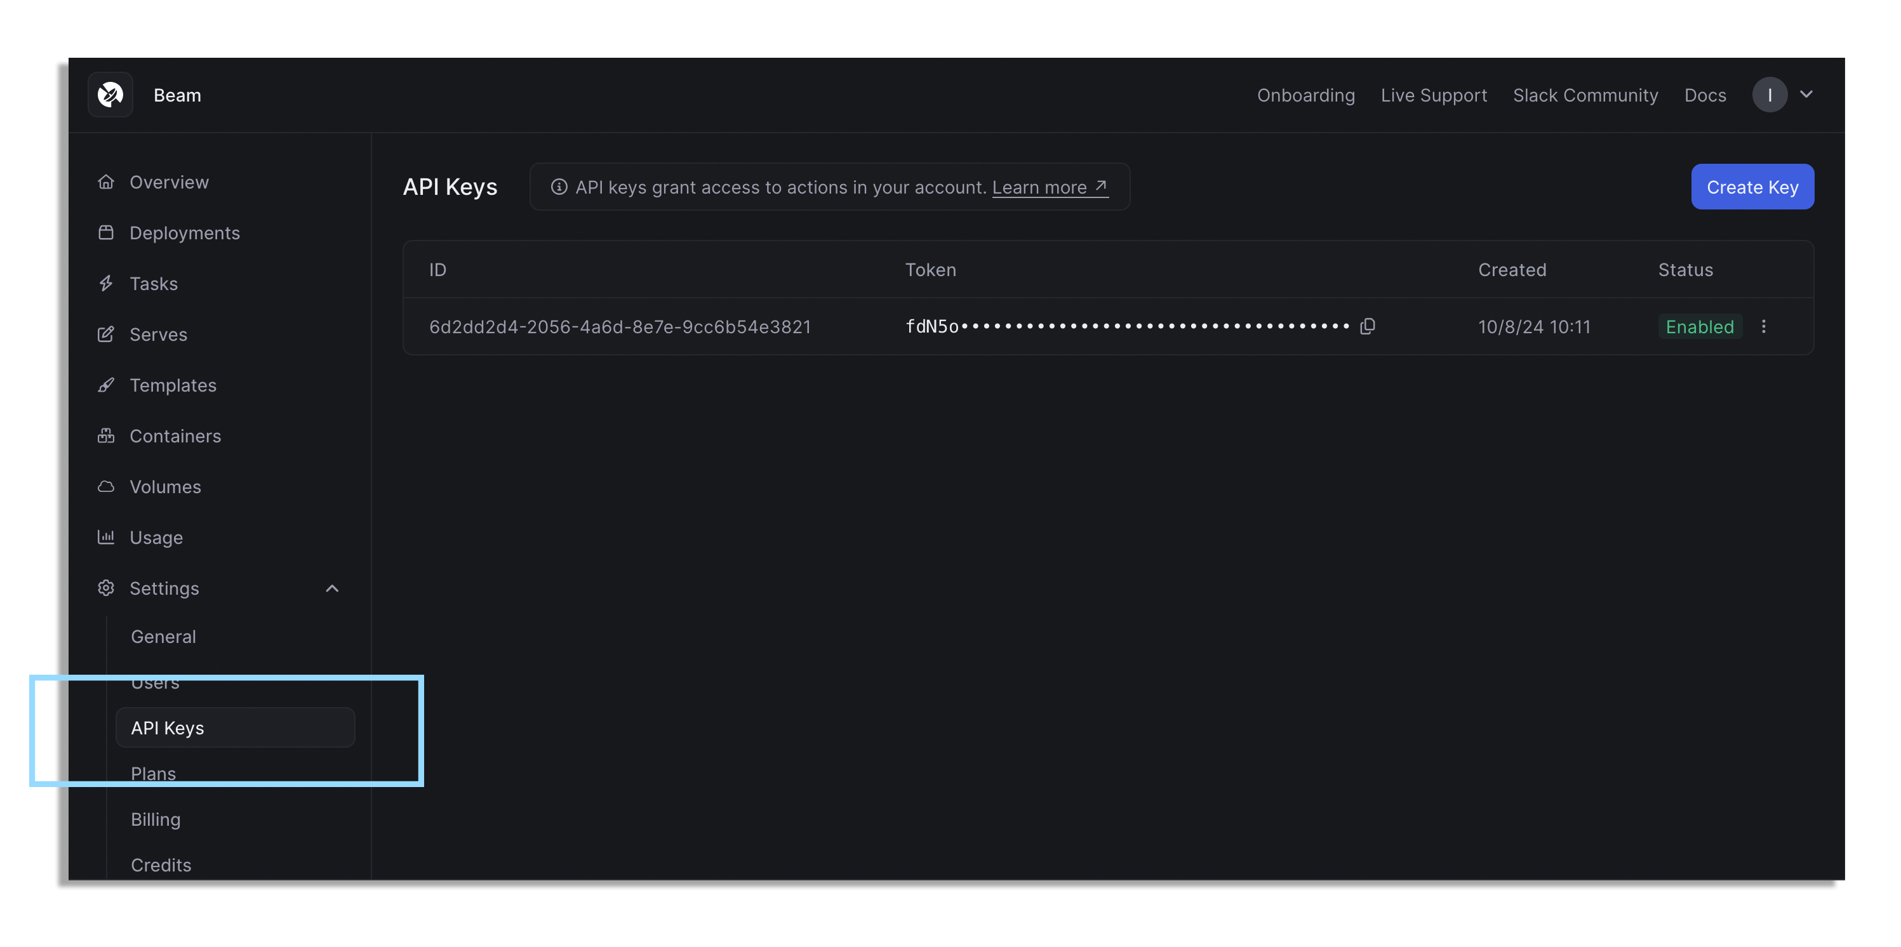Click the user avatar circle
This screenshot has width=1901, height=947.
pyautogui.click(x=1770, y=95)
